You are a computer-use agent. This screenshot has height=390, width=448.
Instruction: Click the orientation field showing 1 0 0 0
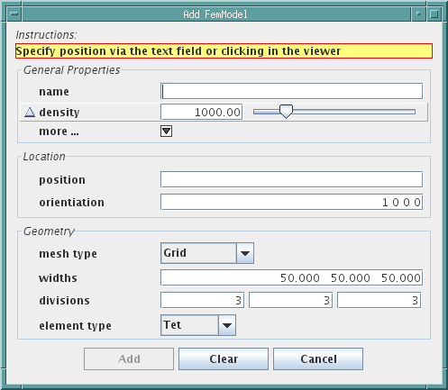click(291, 202)
